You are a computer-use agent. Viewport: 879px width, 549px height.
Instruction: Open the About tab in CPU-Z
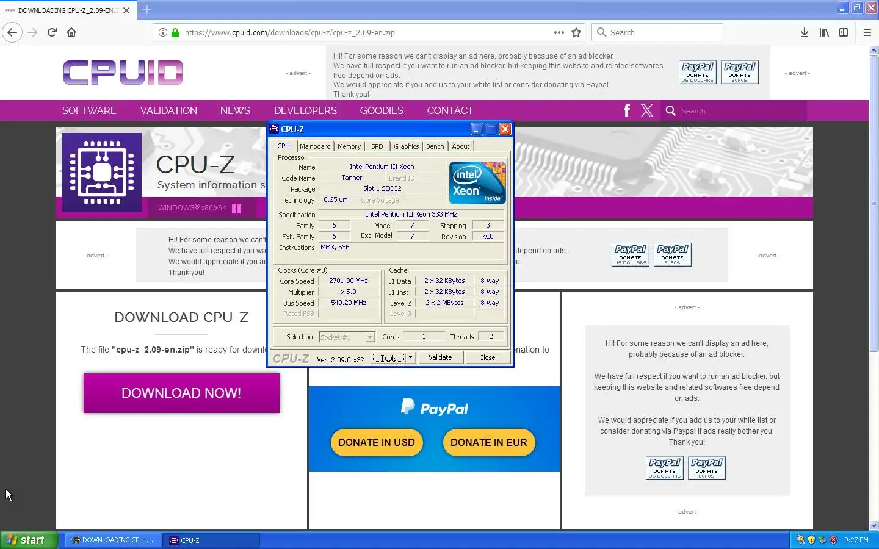[x=460, y=146]
